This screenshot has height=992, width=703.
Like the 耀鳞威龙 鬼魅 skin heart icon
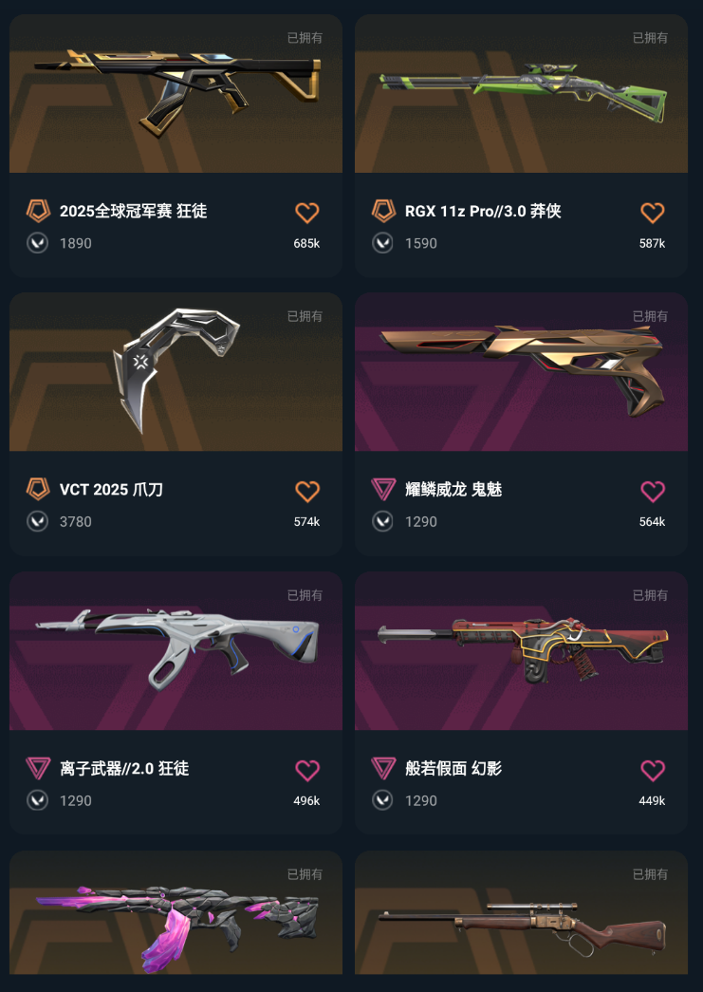653,492
